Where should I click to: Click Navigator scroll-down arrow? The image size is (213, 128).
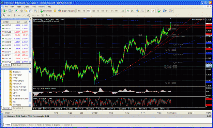30,105
